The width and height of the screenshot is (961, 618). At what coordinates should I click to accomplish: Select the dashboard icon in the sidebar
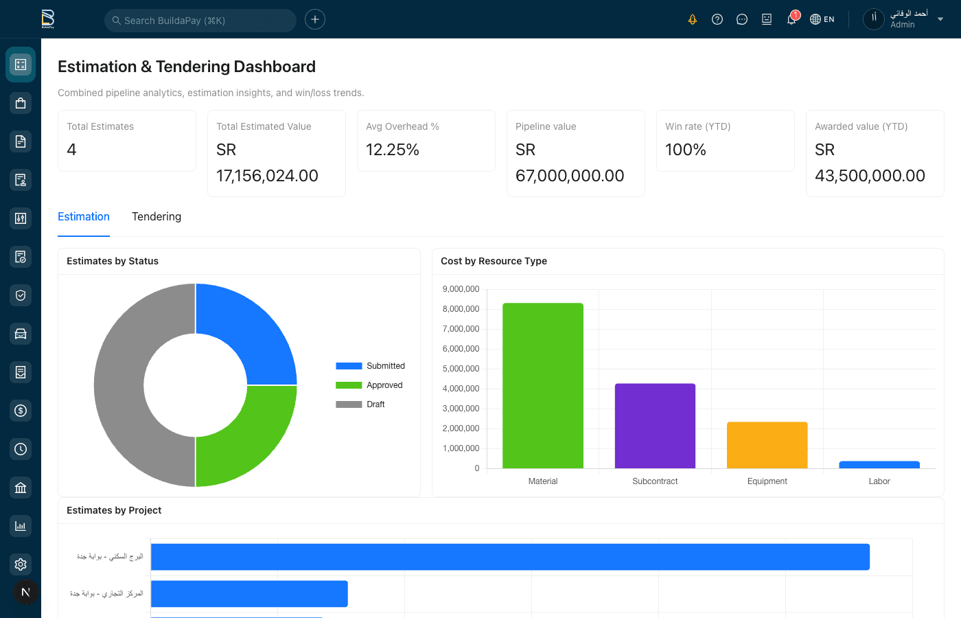20,64
